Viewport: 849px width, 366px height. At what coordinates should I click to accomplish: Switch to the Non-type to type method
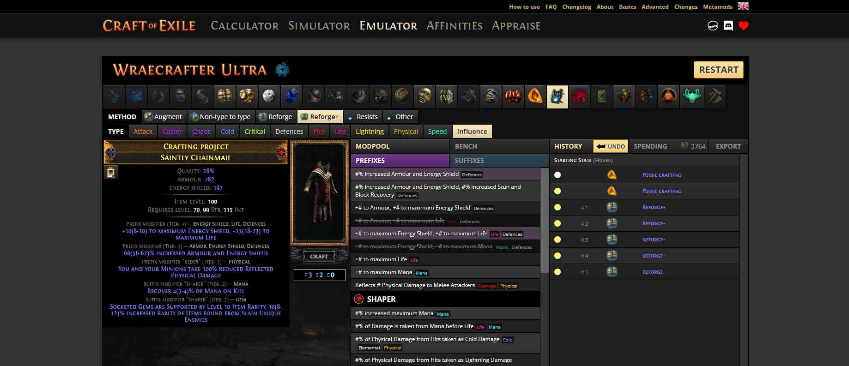coord(221,117)
